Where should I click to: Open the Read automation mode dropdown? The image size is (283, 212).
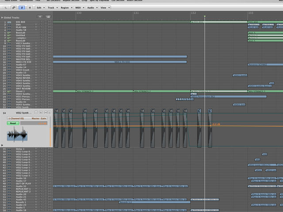[13, 123]
